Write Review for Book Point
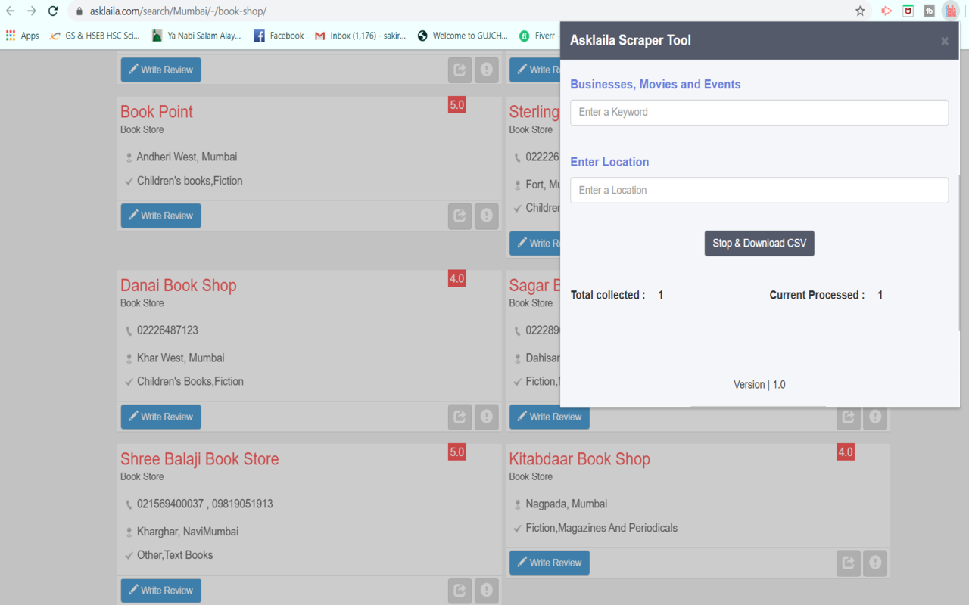This screenshot has width=969, height=605. 161,216
